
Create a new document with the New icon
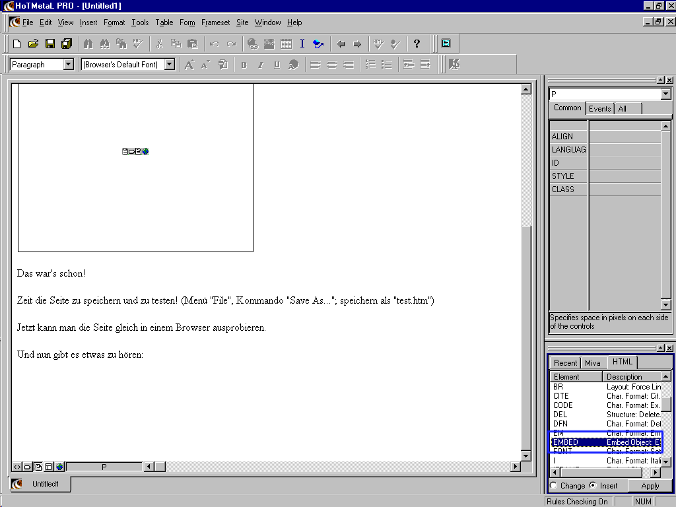point(17,44)
